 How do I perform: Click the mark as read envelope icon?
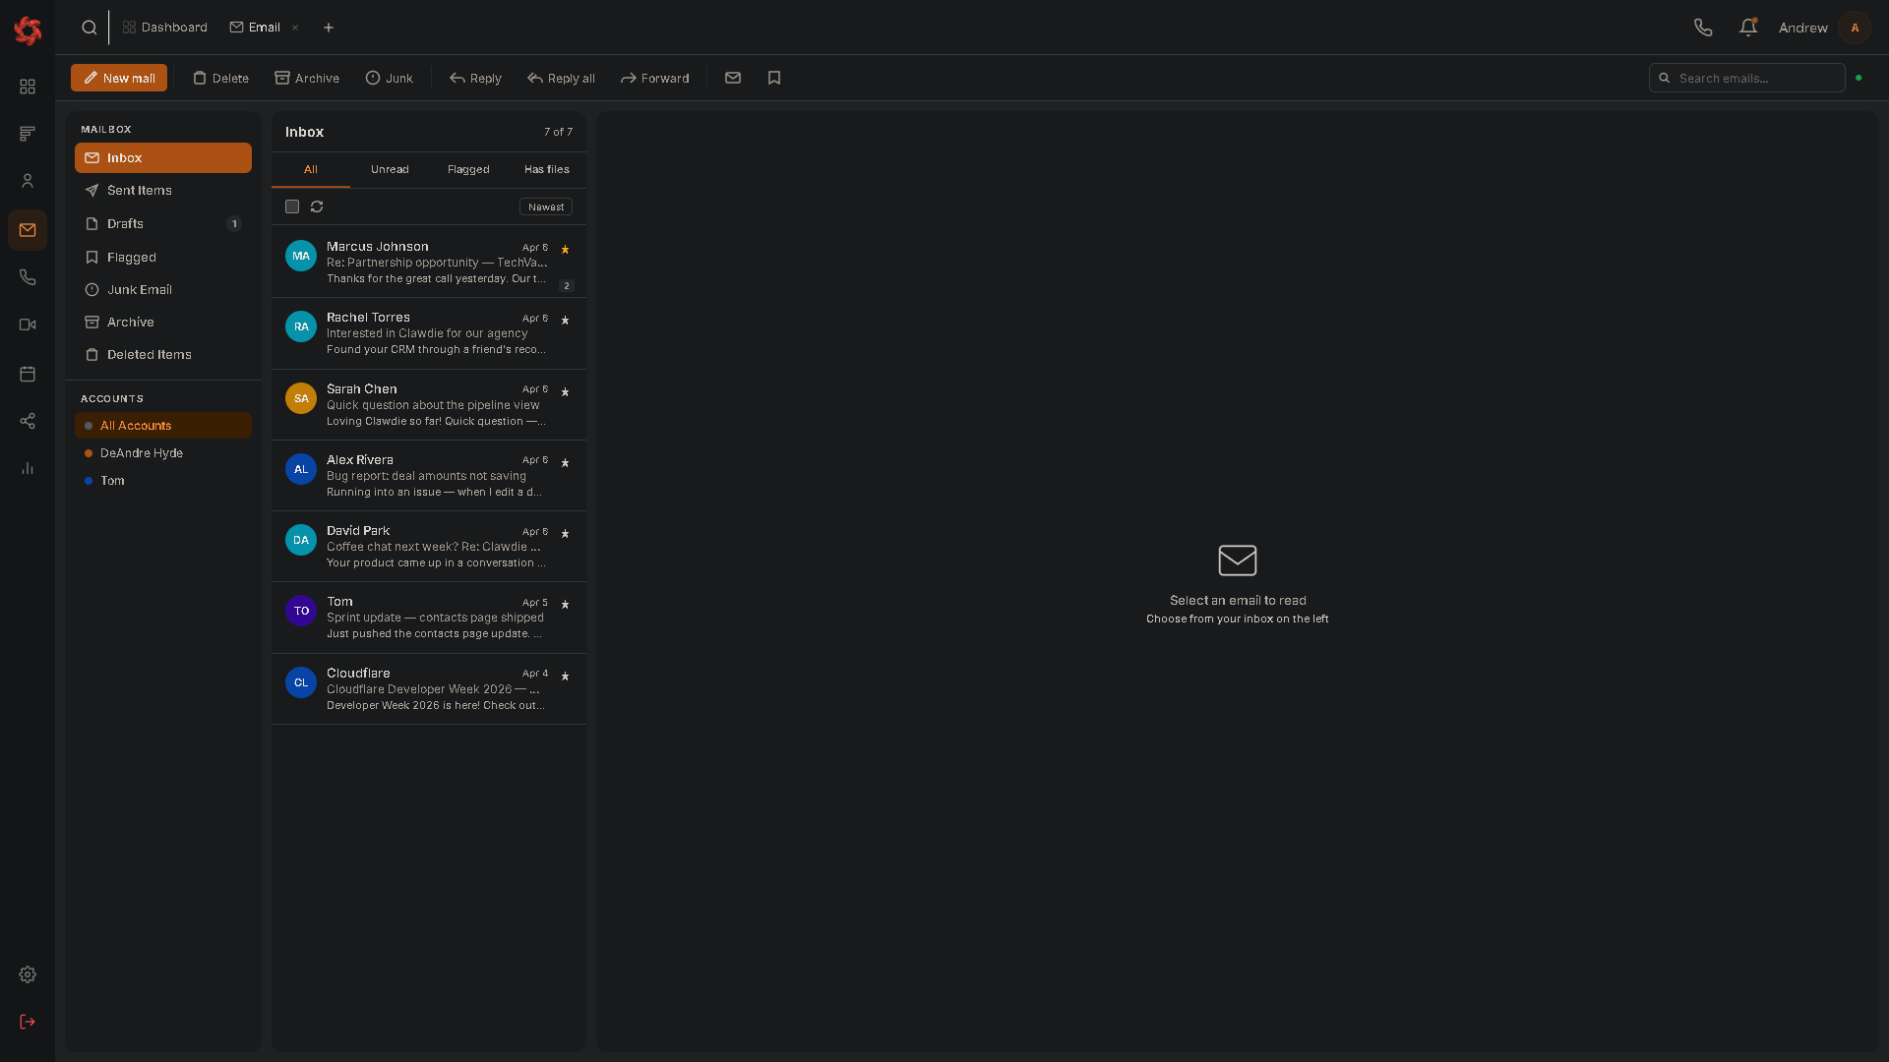733,78
